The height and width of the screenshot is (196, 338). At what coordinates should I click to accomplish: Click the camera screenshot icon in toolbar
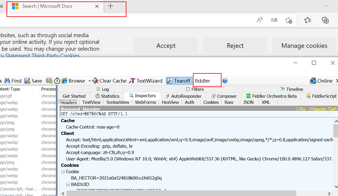[x=49, y=81]
